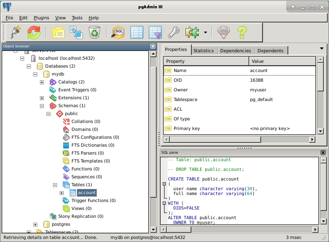Select the public schema item
The height and width of the screenshot is (242, 329).
72,114
